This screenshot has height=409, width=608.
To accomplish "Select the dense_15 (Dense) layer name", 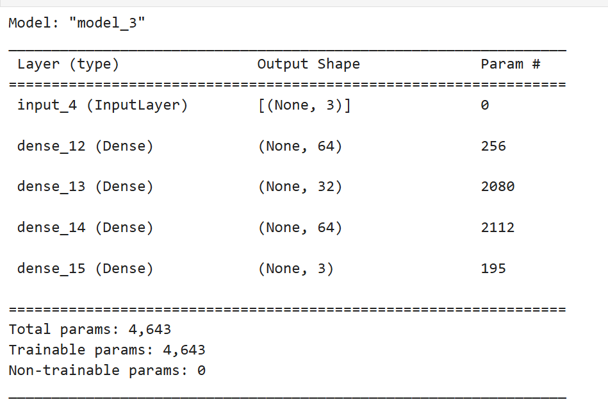I will (x=85, y=269).
